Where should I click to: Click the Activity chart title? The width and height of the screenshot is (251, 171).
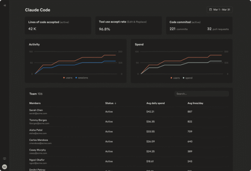34,44
